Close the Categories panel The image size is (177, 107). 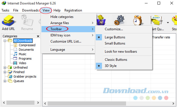pyautogui.click(x=38, y=36)
